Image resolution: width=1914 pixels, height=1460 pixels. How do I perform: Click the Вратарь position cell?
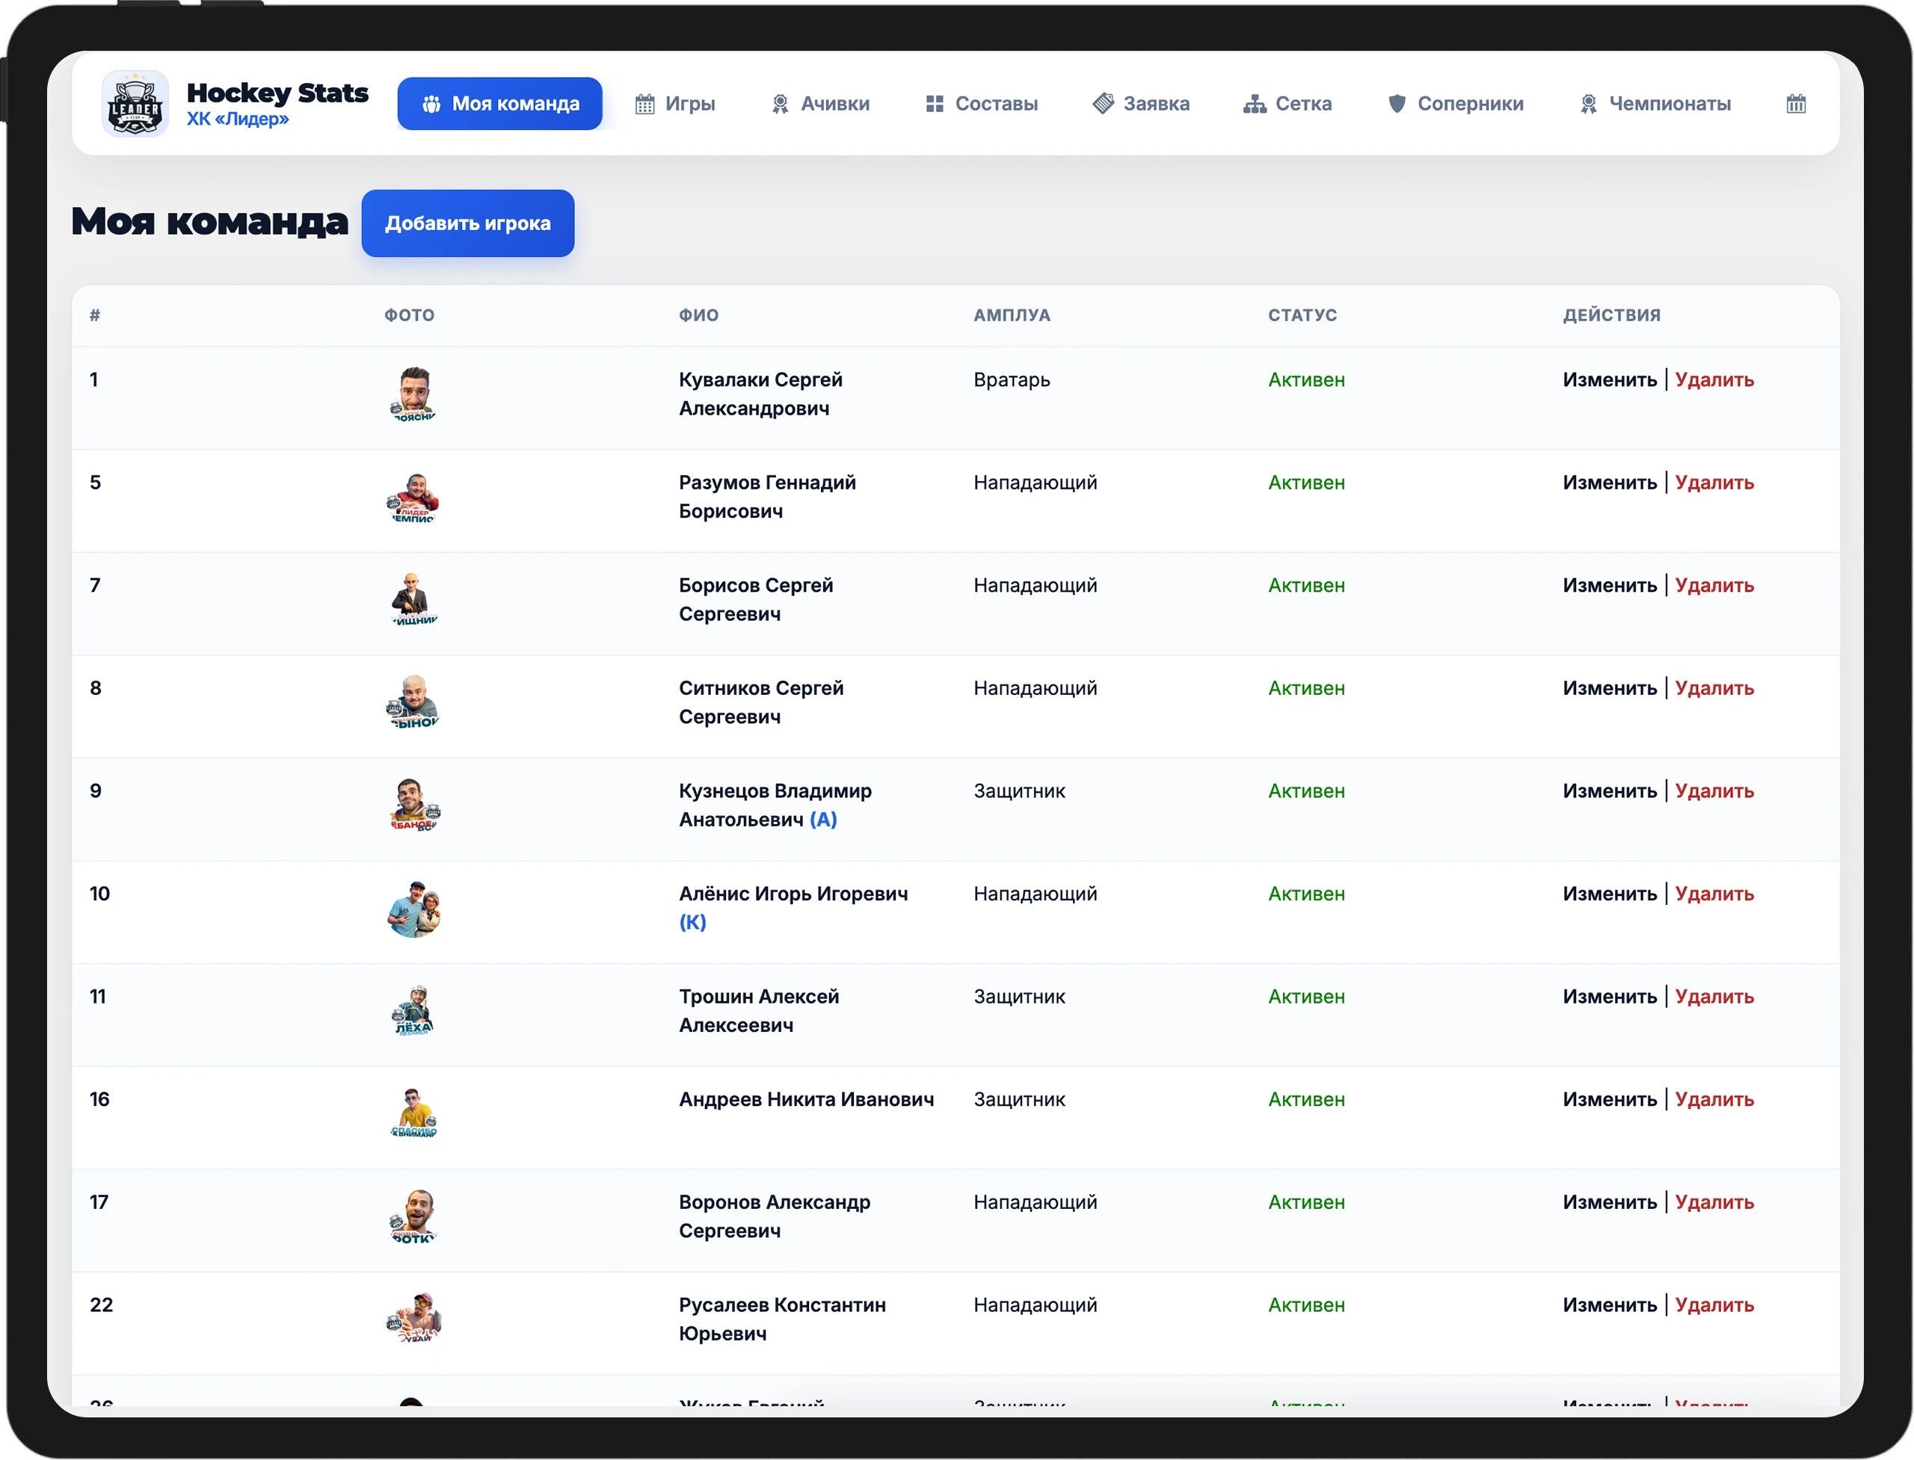pyautogui.click(x=1012, y=380)
